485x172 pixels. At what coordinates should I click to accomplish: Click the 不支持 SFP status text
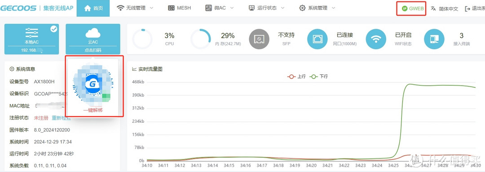click(287, 35)
